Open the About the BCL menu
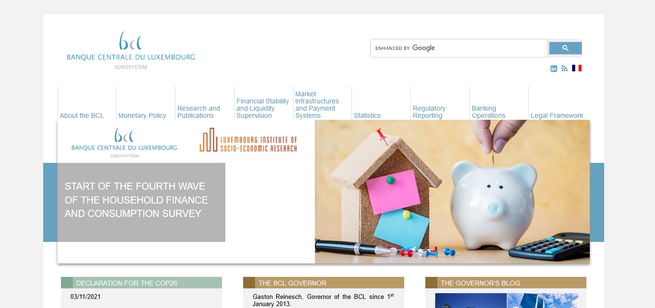This screenshot has width=655, height=308. click(82, 115)
